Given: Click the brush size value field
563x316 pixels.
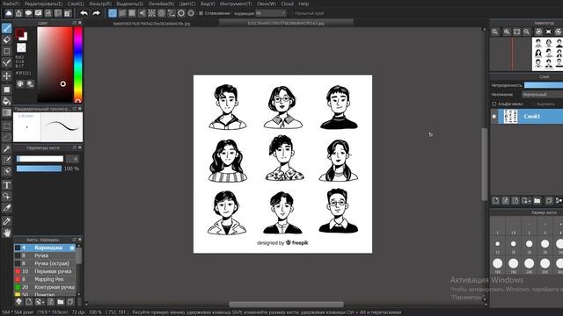Looking at the screenshot, I should point(73,159).
